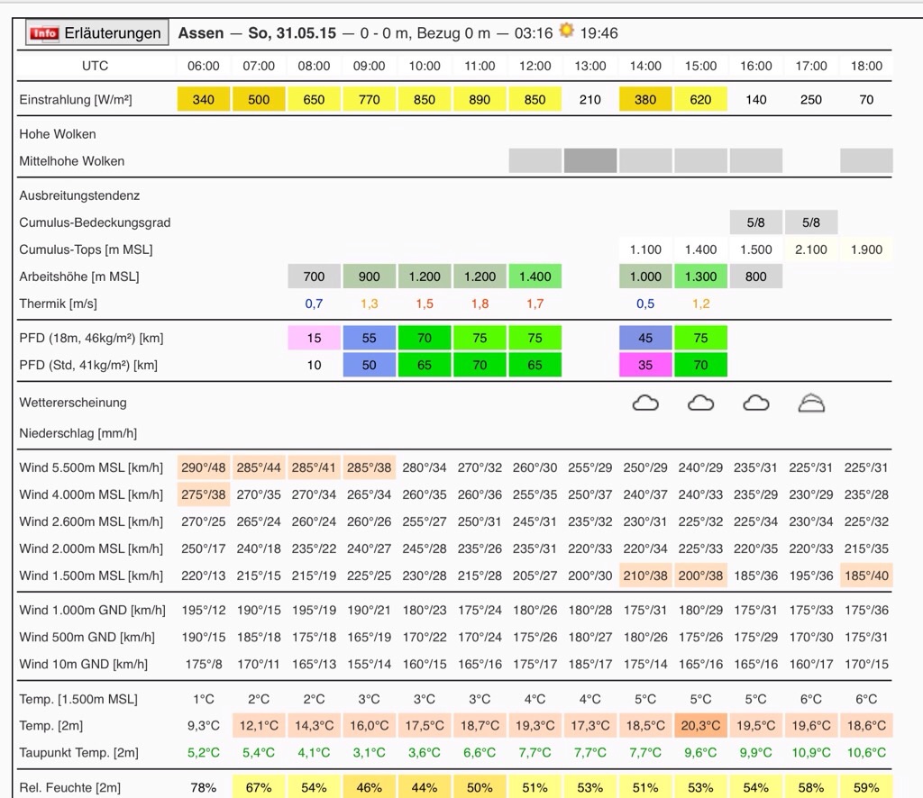Click the overcast cloud icon at 17:00
The width and height of the screenshot is (923, 798).
pyautogui.click(x=811, y=404)
